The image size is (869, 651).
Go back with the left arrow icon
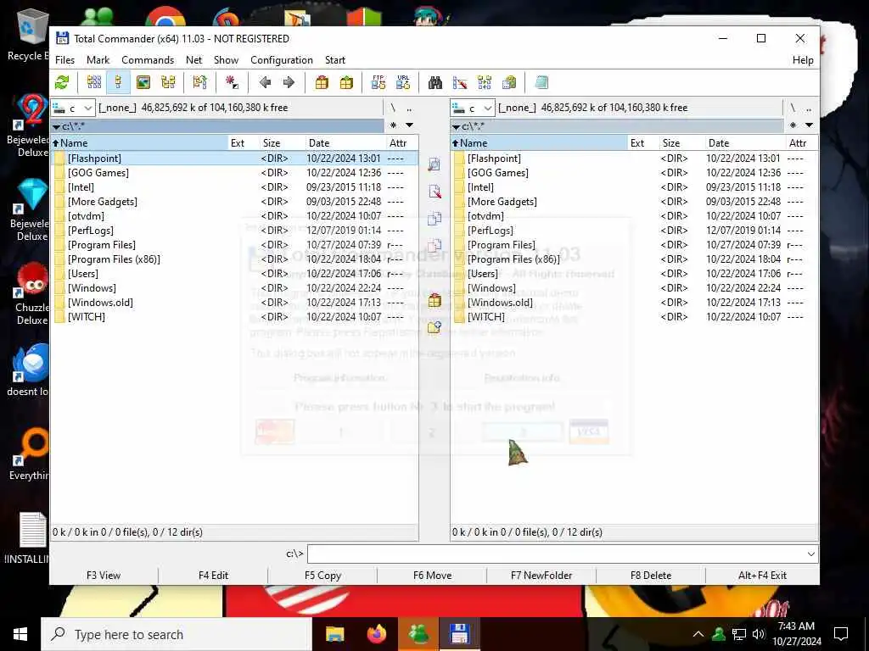pyautogui.click(x=265, y=82)
